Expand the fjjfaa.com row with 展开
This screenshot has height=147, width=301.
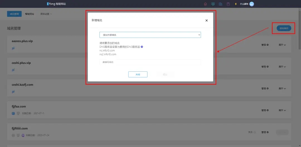(282, 110)
